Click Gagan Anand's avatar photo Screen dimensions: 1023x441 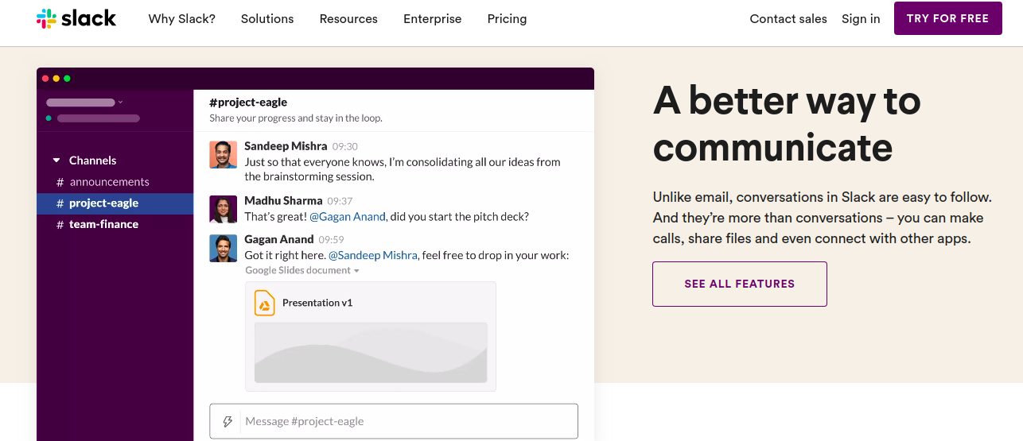223,248
